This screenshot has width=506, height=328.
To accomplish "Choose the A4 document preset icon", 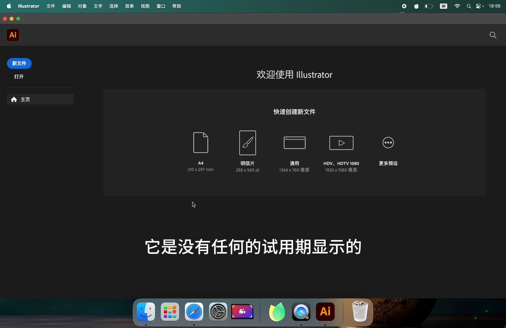I will [x=201, y=142].
